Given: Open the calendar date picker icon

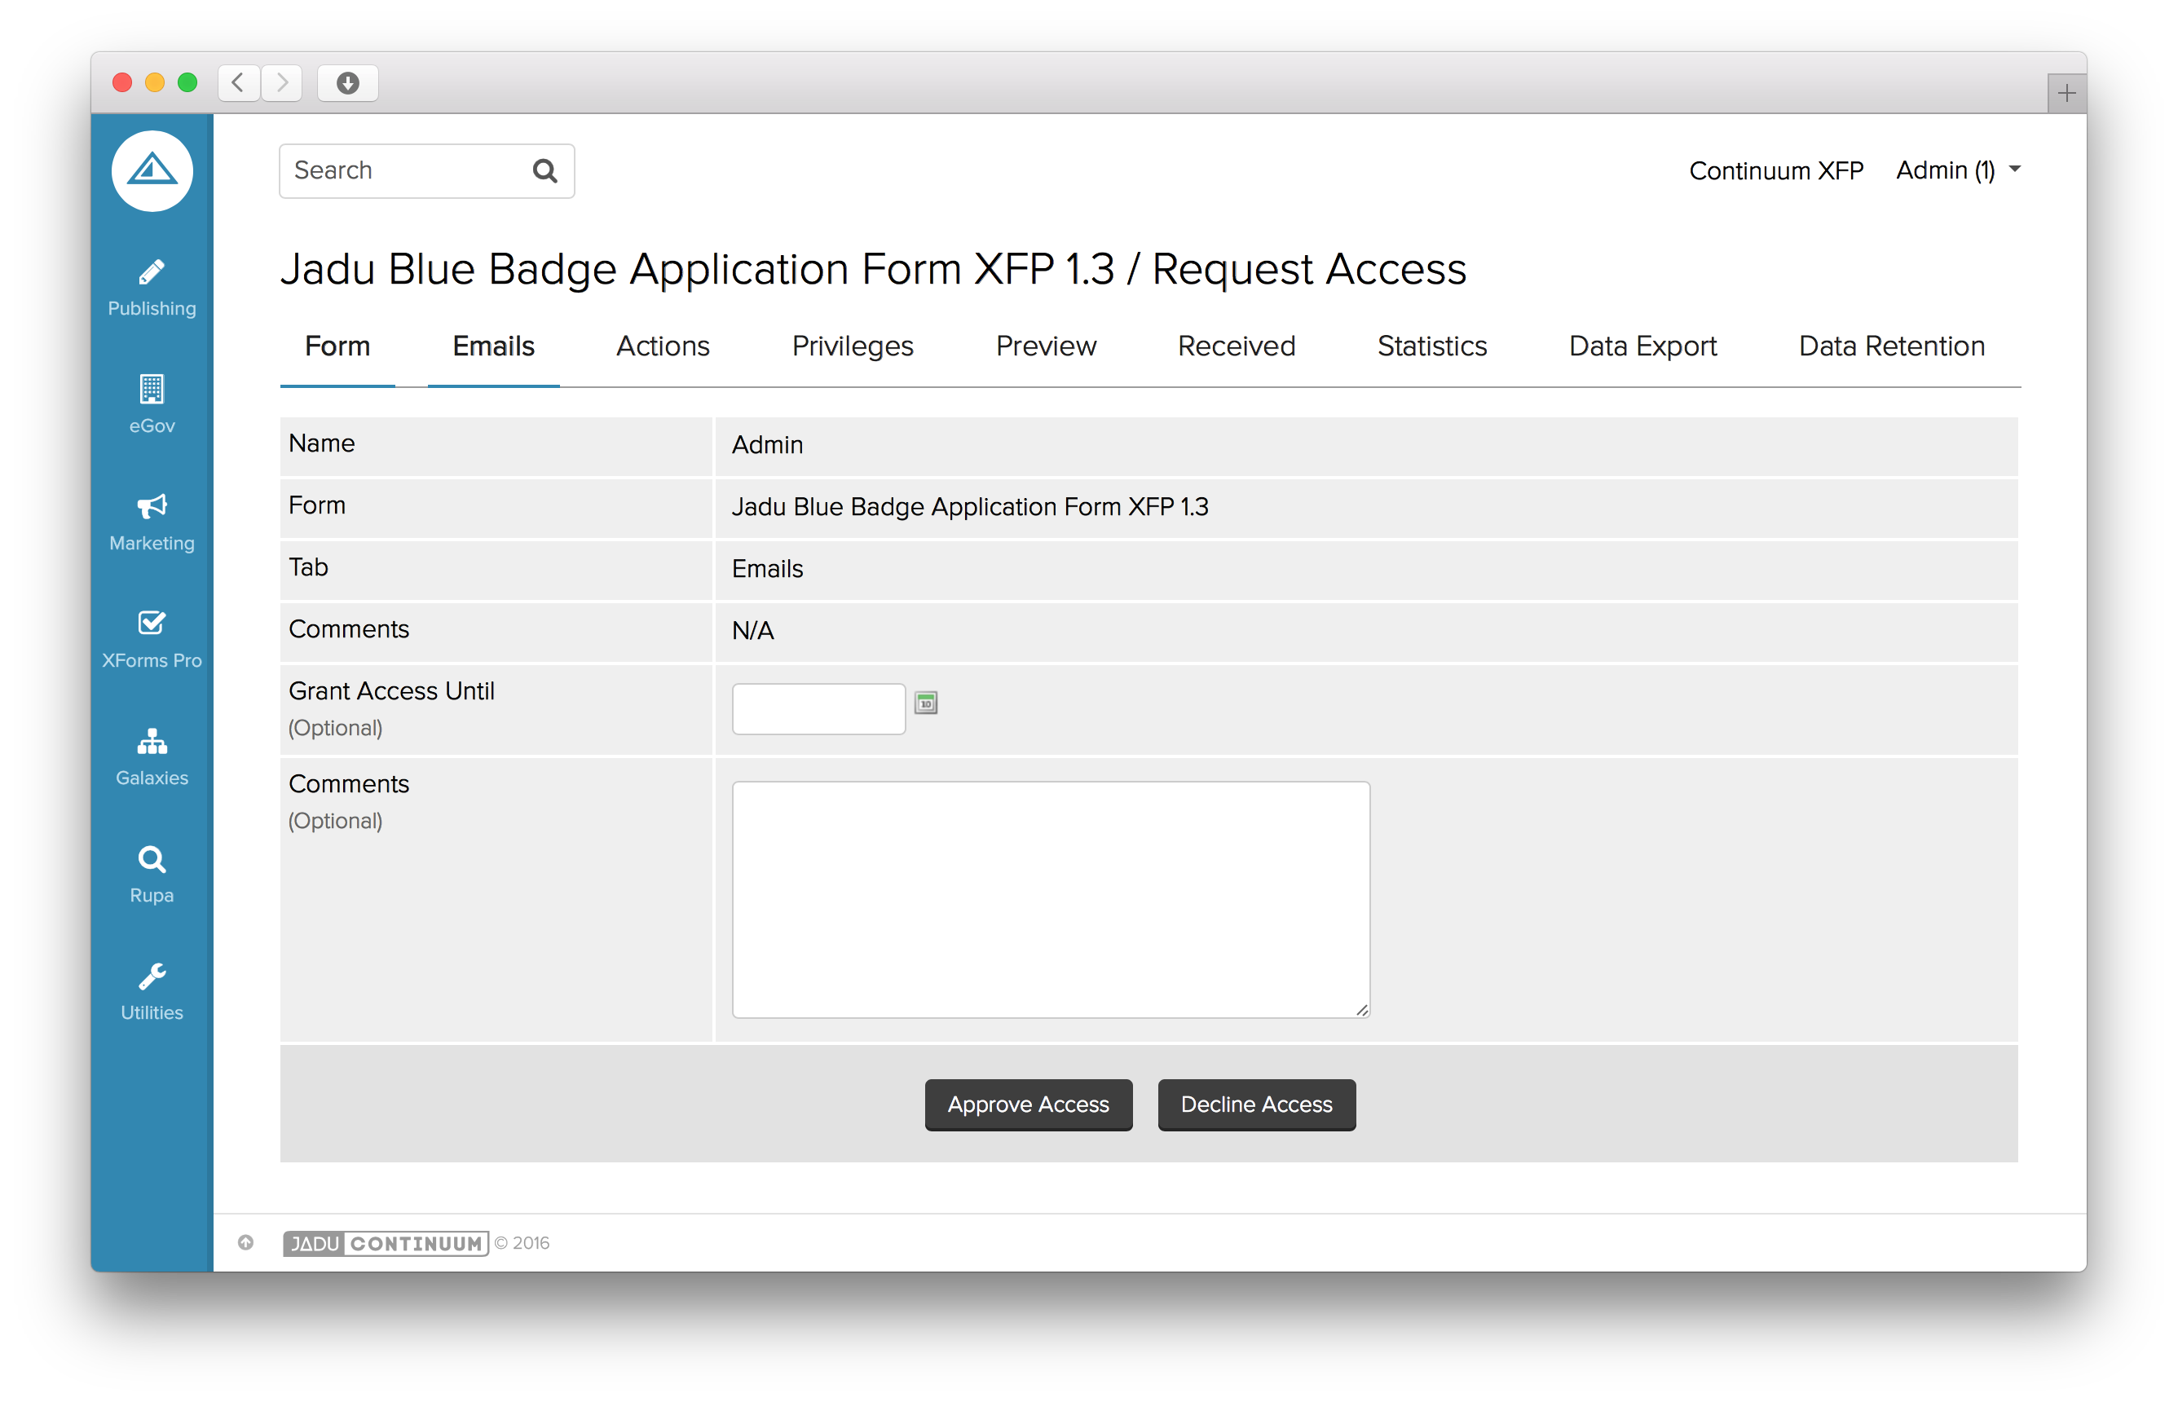Looking at the screenshot, I should point(926,703).
